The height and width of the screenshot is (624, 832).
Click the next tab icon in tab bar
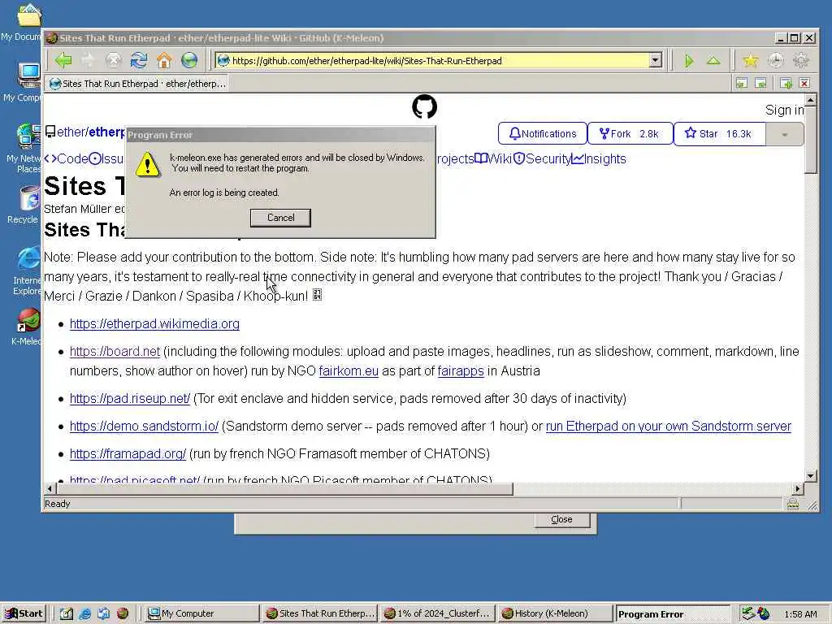[x=760, y=84]
